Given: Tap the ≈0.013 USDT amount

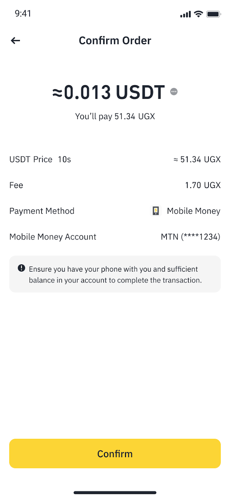Looking at the screenshot, I should [x=109, y=92].
